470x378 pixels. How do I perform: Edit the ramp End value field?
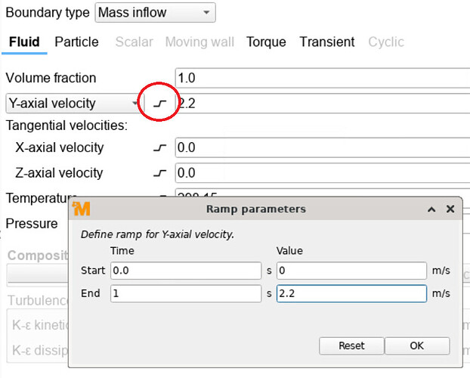pyautogui.click(x=351, y=293)
